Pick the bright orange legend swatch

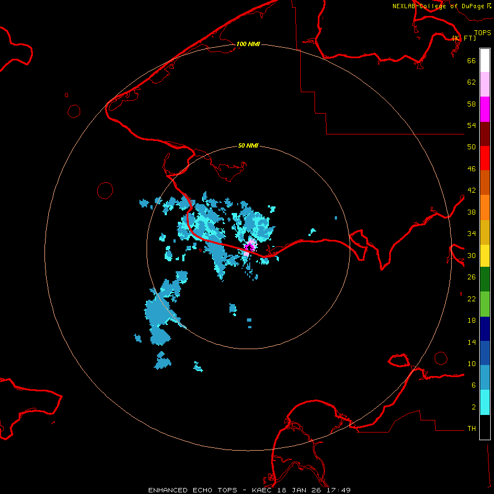[485, 207]
